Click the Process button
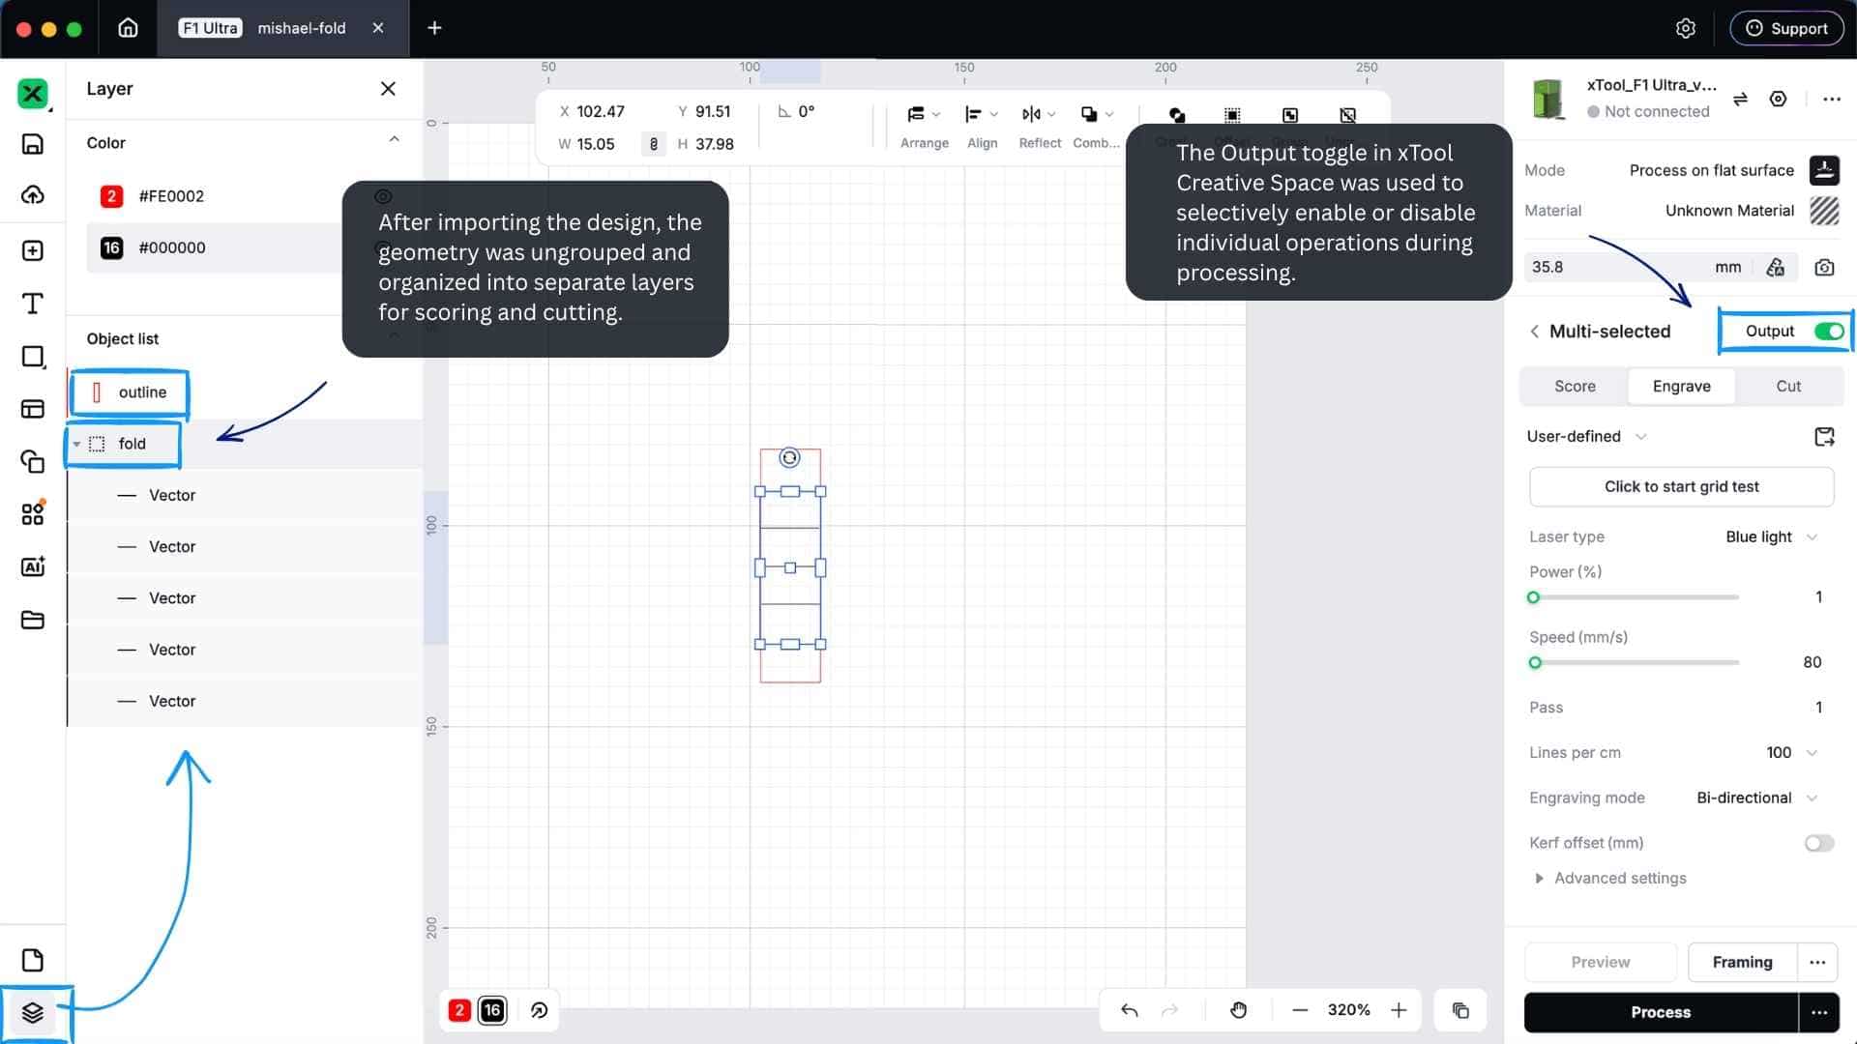The image size is (1857, 1044). click(x=1661, y=1012)
